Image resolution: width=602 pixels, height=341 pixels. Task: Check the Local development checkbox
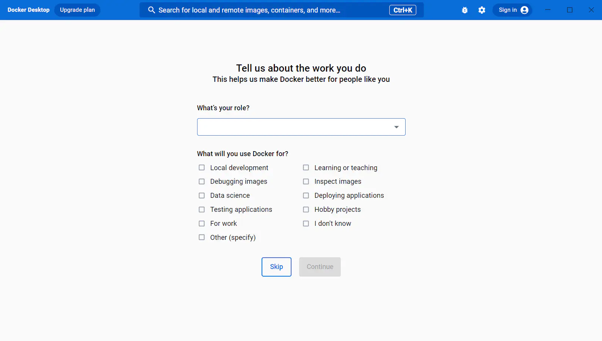(202, 167)
